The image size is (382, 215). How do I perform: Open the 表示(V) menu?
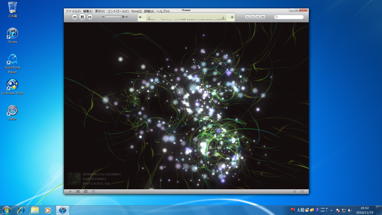click(x=100, y=11)
